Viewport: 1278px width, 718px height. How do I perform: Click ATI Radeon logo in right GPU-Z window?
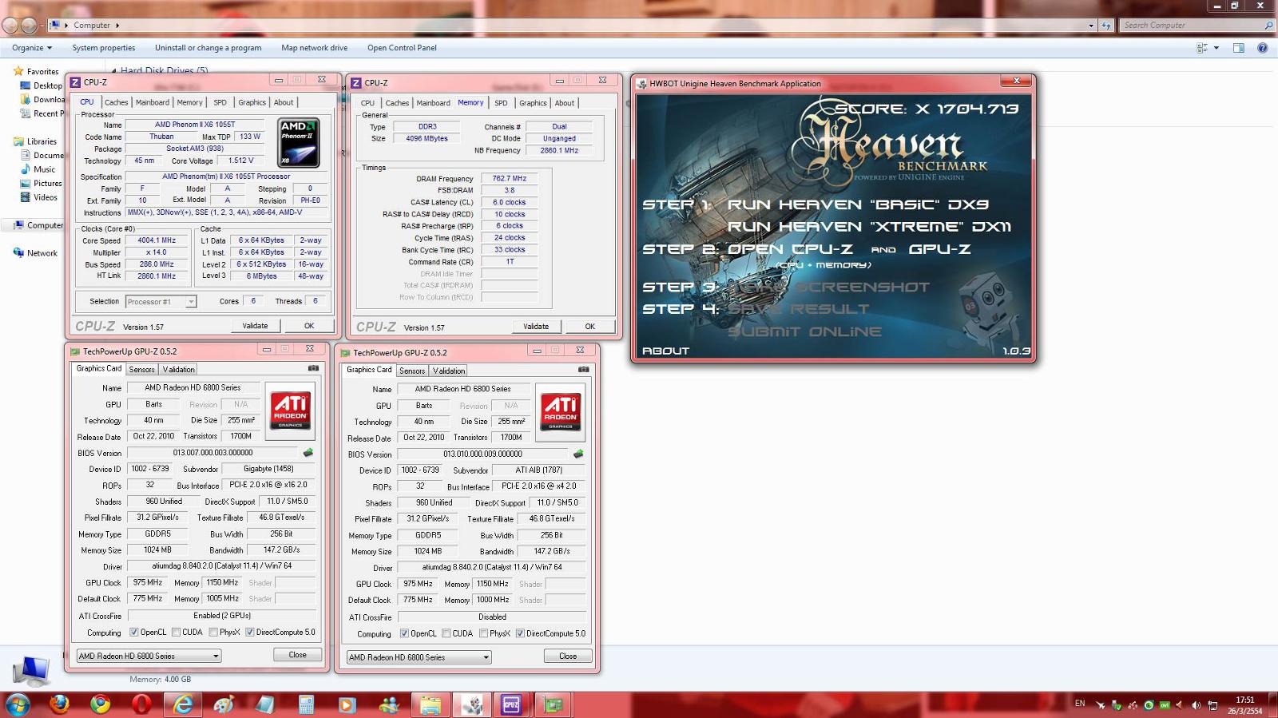[x=561, y=412]
